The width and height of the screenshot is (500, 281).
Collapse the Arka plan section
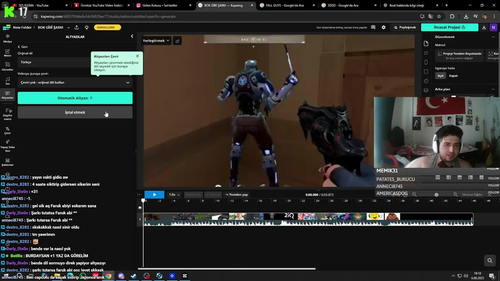(x=493, y=89)
